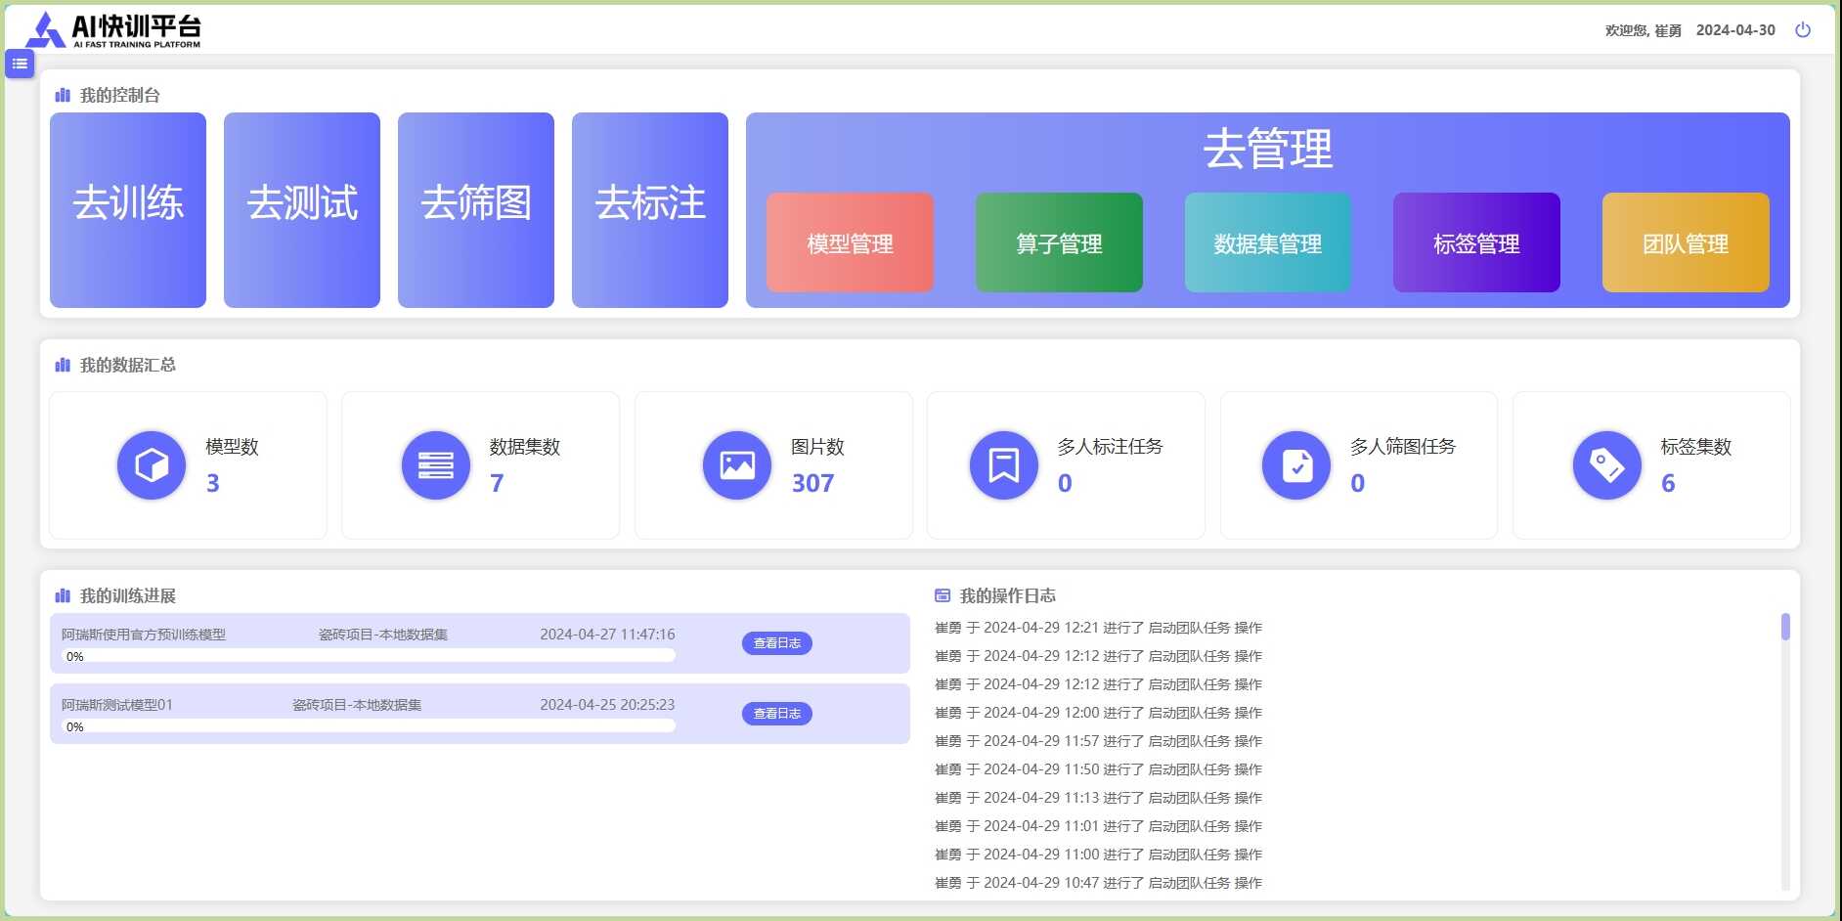This screenshot has width=1842, height=921.
Task: Click the AI快训平台 logo
Action: tap(113, 30)
